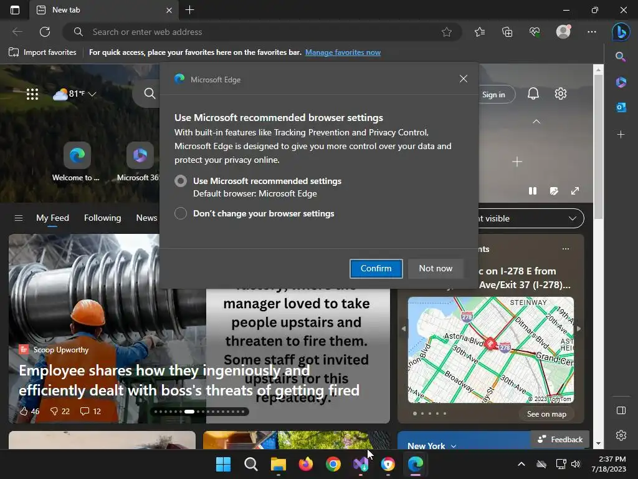The image size is (638, 479).
Task: Open the feed hamburger menu icon
Action: pos(18,218)
